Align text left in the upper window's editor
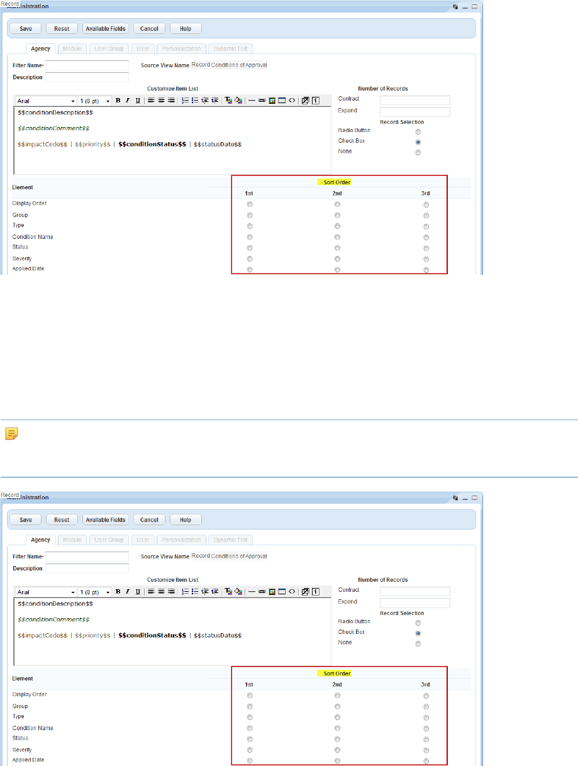 [x=151, y=101]
